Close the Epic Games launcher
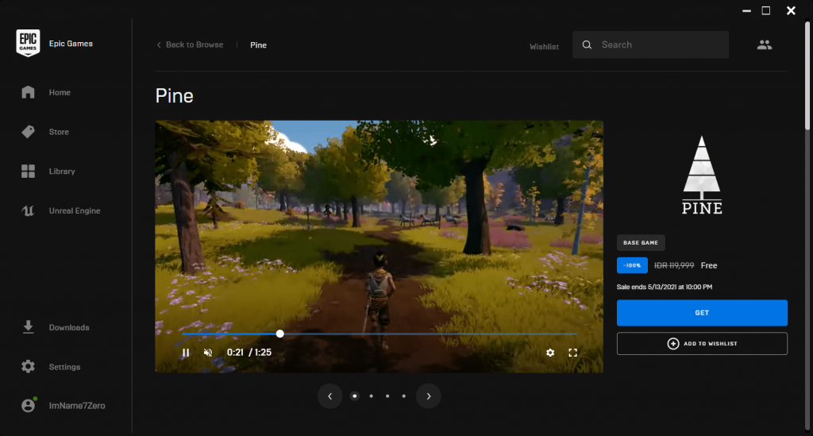Viewport: 813px width, 436px height. click(791, 10)
